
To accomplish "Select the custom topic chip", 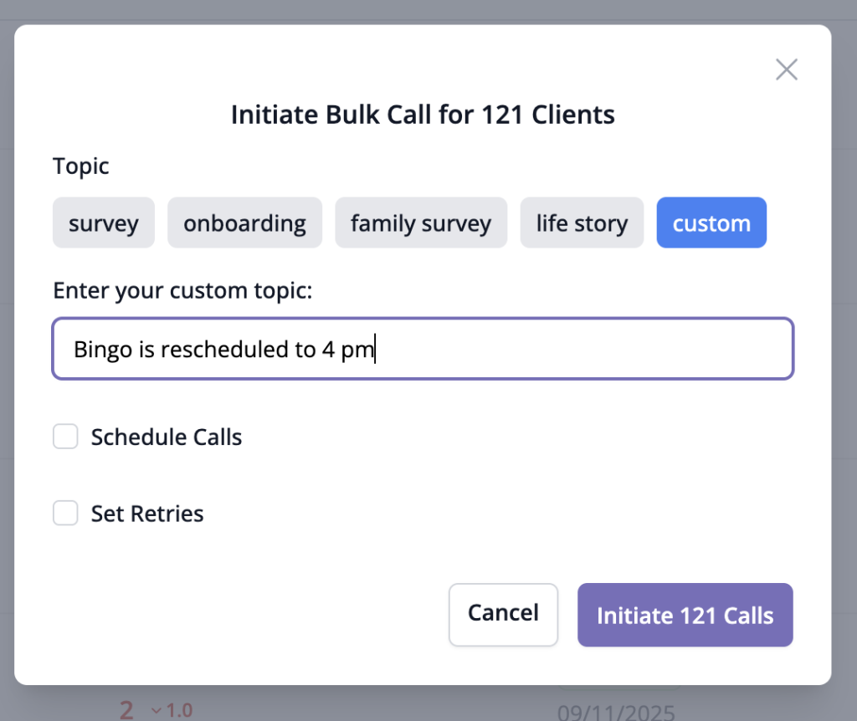I will click(711, 223).
